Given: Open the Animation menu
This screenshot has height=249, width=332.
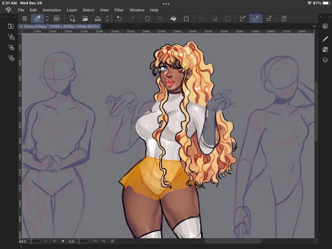Looking at the screenshot, I should (52, 10).
